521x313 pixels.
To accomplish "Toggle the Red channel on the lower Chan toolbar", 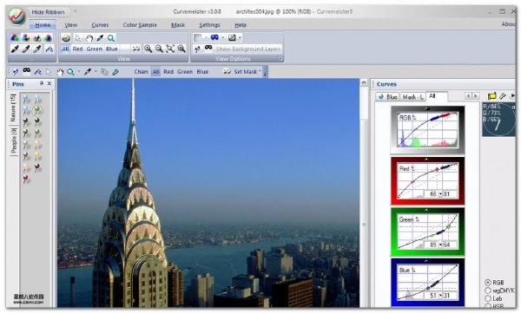I will point(168,72).
